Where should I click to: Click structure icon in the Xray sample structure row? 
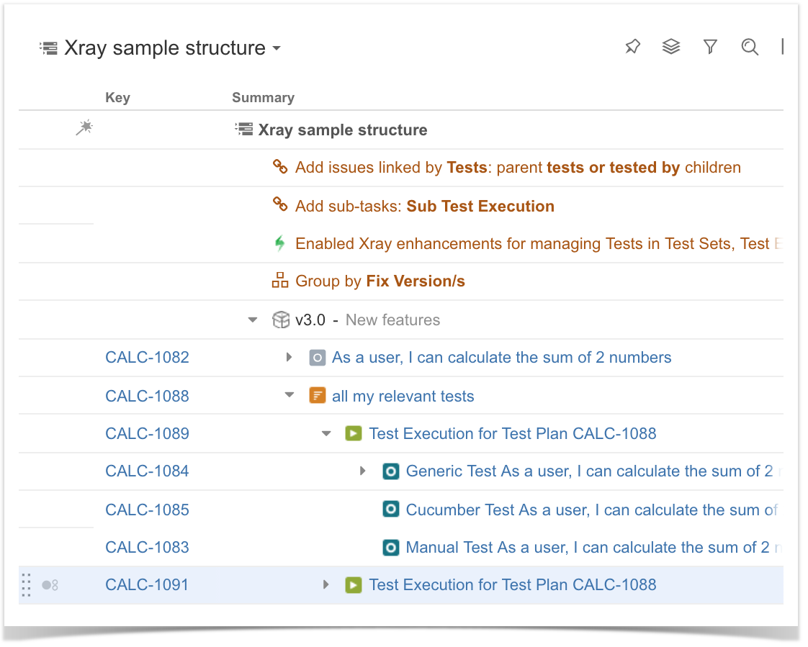pyautogui.click(x=244, y=129)
